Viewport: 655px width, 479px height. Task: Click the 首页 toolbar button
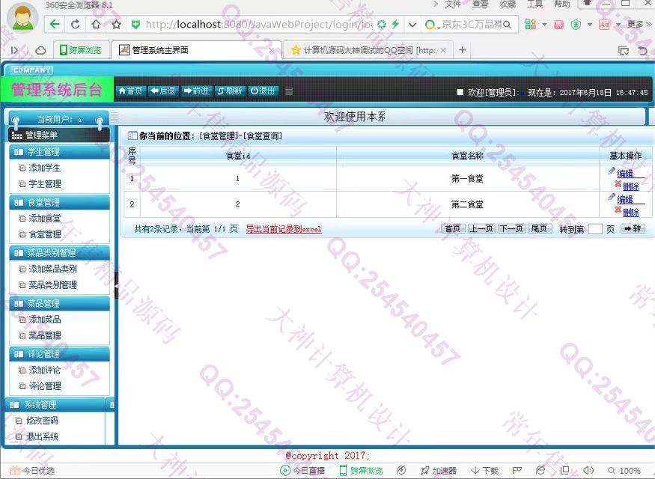pyautogui.click(x=131, y=91)
